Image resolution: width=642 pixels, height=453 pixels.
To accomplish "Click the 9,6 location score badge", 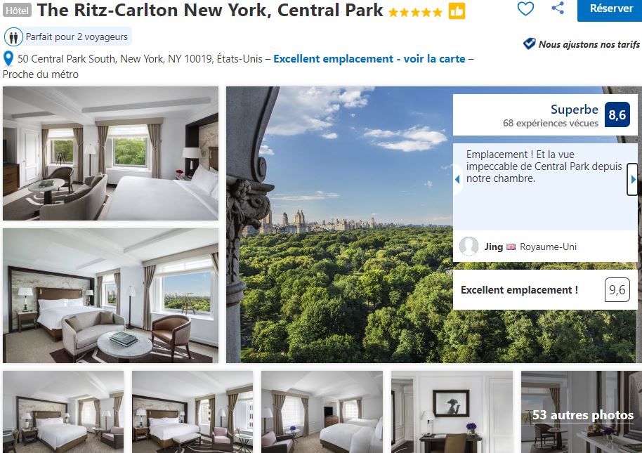I will coord(617,290).
